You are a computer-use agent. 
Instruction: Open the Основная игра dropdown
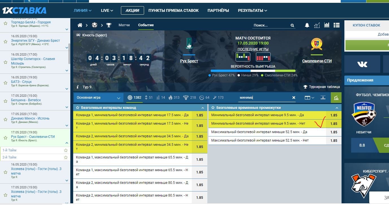(99, 98)
